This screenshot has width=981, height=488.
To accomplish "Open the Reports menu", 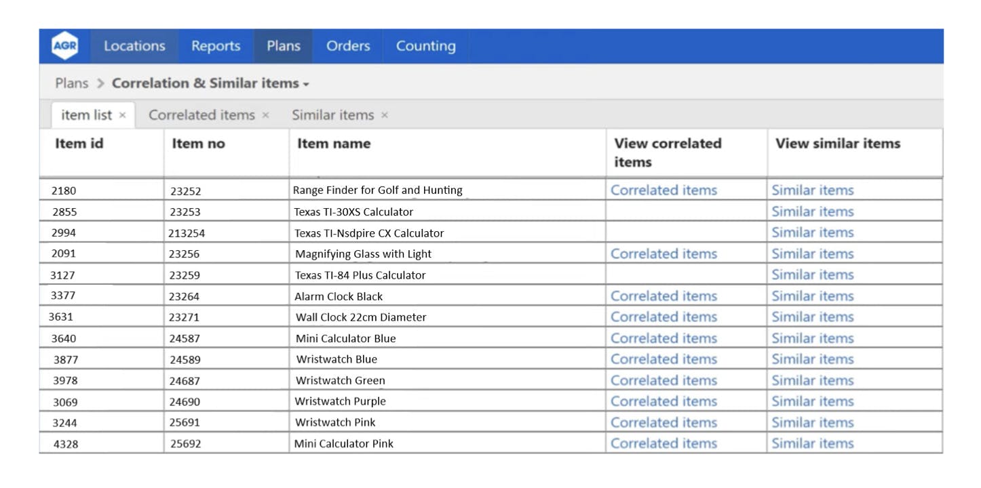I will point(216,46).
